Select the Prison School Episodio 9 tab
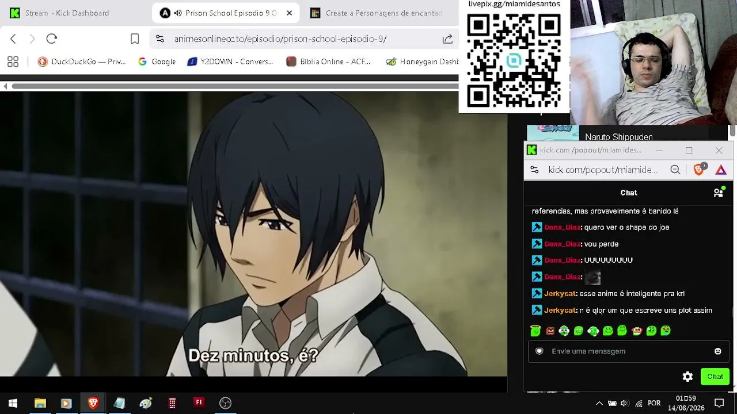This screenshot has height=414, width=737. coord(227,13)
